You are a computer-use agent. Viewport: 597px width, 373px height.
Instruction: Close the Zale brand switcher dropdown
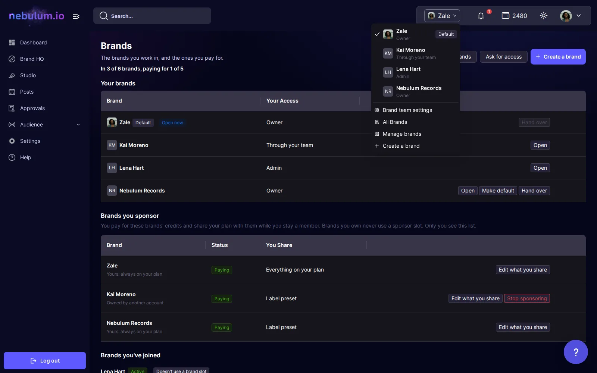(442, 16)
